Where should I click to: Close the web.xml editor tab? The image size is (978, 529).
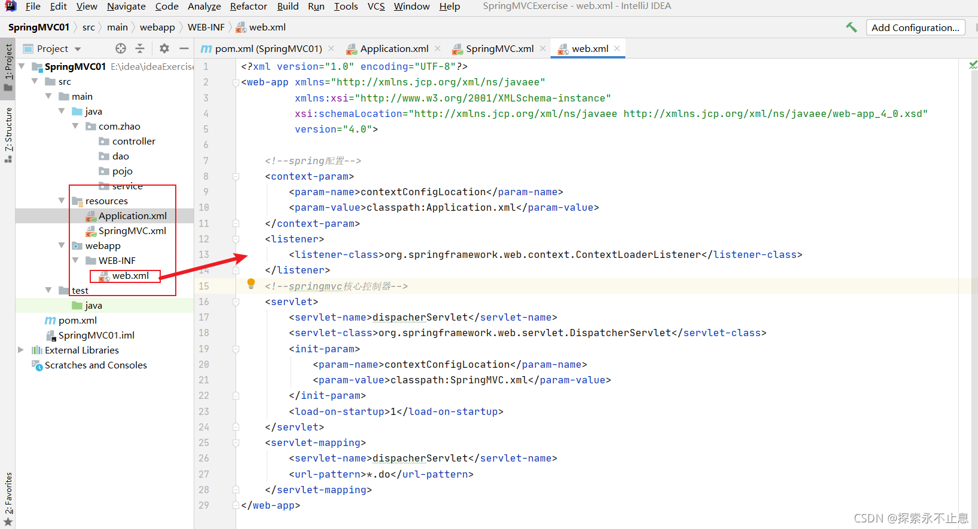click(x=617, y=48)
